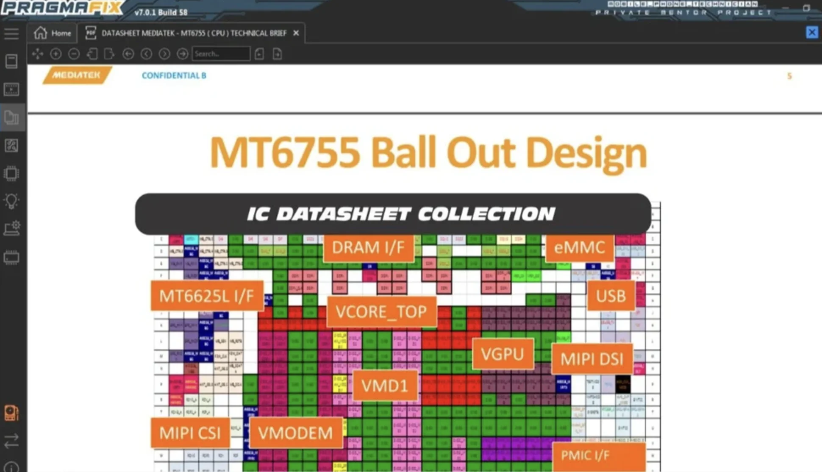Click the MediaTek logo
The width and height of the screenshot is (822, 472).
[77, 75]
